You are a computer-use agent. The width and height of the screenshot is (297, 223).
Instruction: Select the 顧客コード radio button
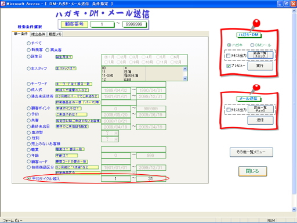pyautogui.click(x=28, y=161)
